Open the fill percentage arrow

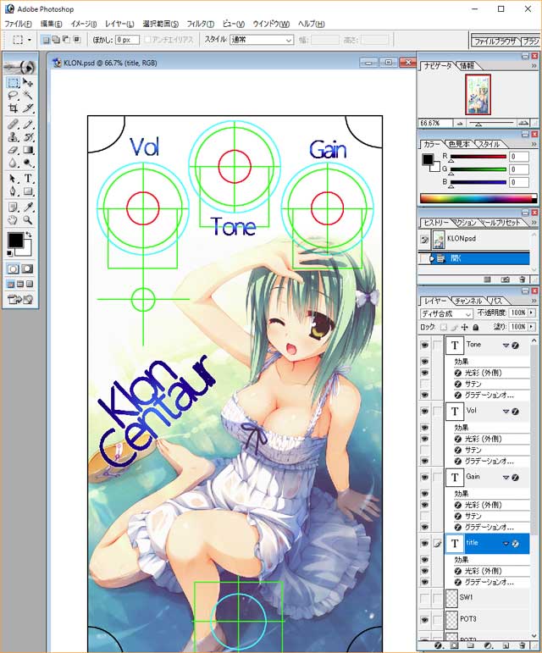pos(532,327)
